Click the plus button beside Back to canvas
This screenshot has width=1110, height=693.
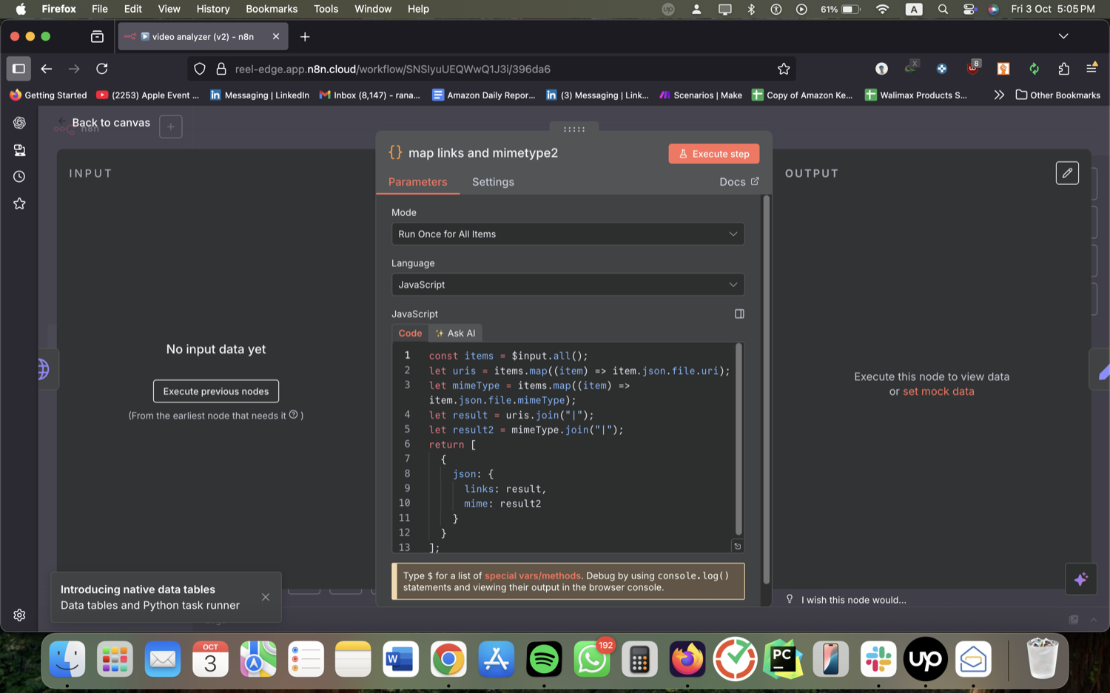pos(171,126)
